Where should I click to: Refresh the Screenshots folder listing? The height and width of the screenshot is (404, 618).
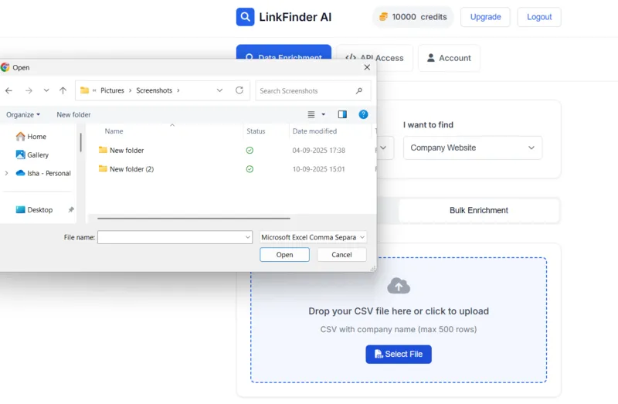pyautogui.click(x=239, y=90)
